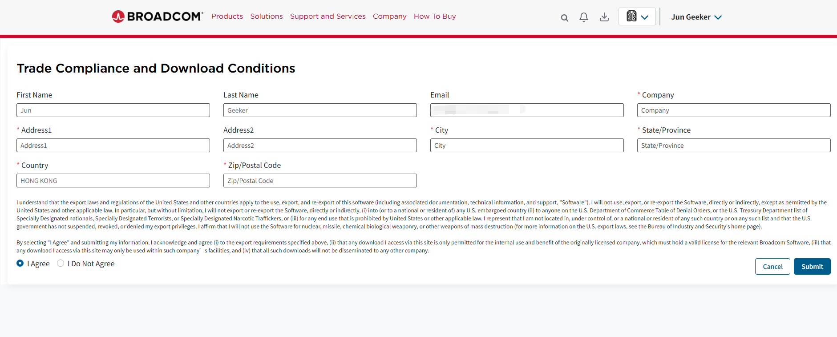This screenshot has height=337, width=837.
Task: Expand the Jun Geeker account menu
Action: coord(696,17)
